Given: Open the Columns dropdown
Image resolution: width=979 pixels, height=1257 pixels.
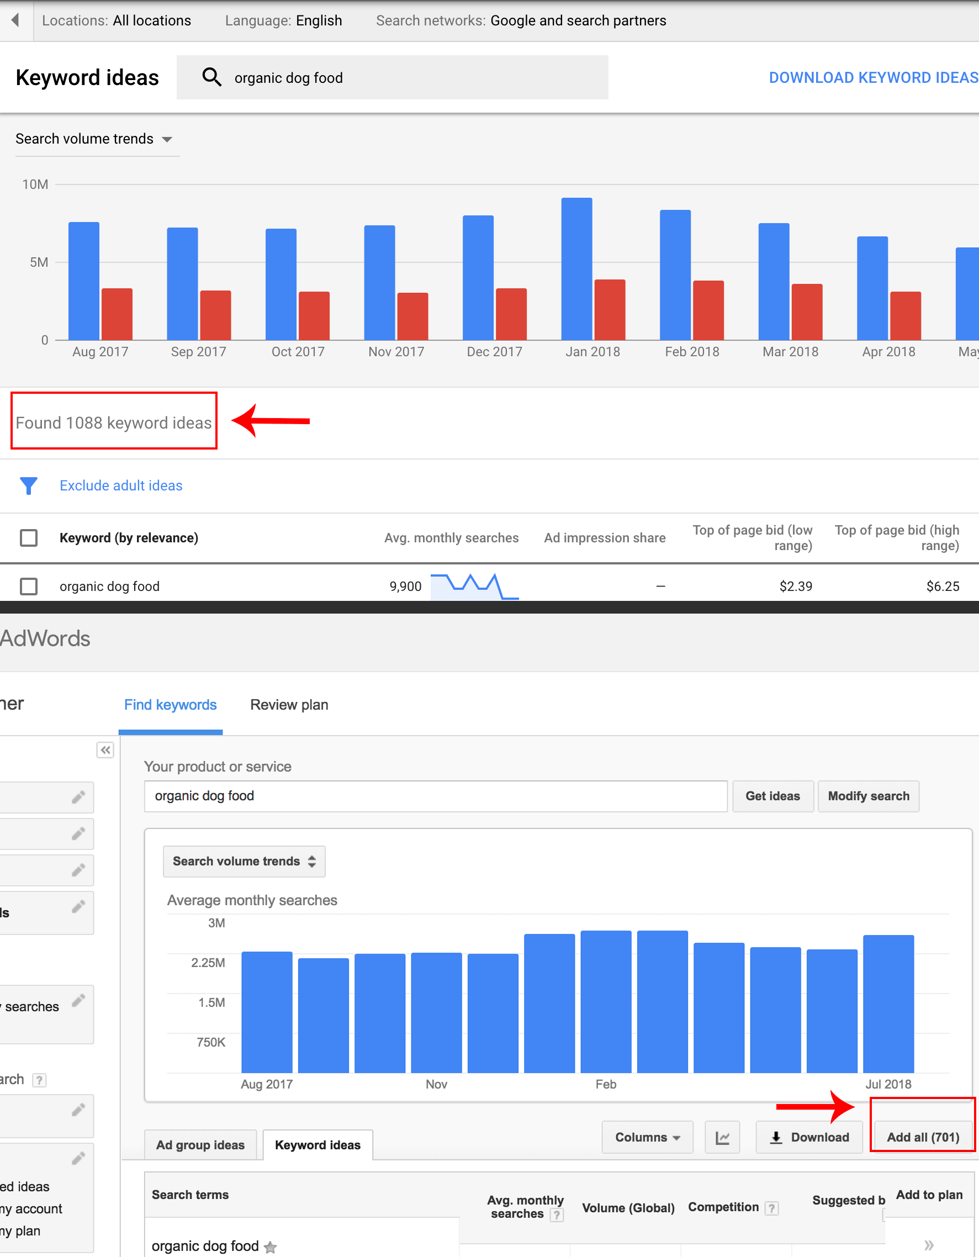Looking at the screenshot, I should (x=648, y=1137).
